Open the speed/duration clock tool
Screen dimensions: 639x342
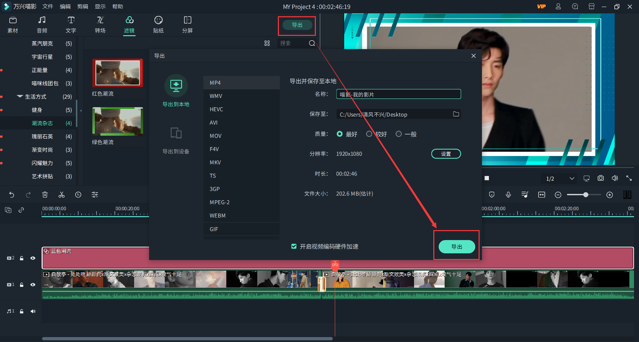[x=78, y=195]
